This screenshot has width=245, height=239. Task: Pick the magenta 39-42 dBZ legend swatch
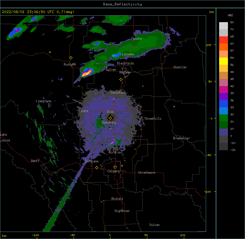pyautogui.click(x=223, y=89)
